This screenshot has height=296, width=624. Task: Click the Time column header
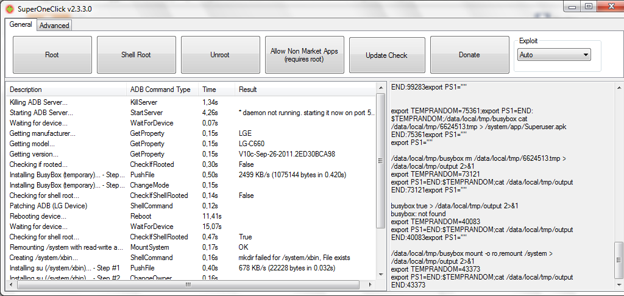pyautogui.click(x=216, y=90)
